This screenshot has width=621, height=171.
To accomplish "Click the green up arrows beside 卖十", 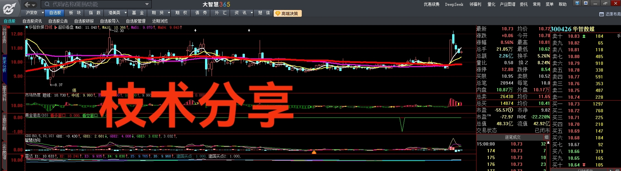I will tap(584, 36).
